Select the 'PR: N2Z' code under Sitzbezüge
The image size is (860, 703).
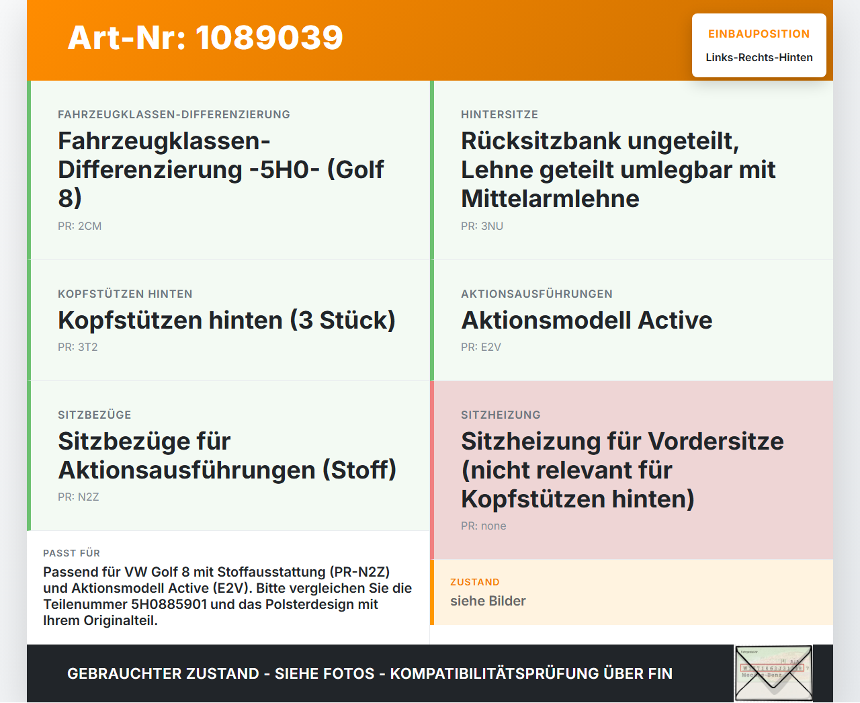[79, 497]
